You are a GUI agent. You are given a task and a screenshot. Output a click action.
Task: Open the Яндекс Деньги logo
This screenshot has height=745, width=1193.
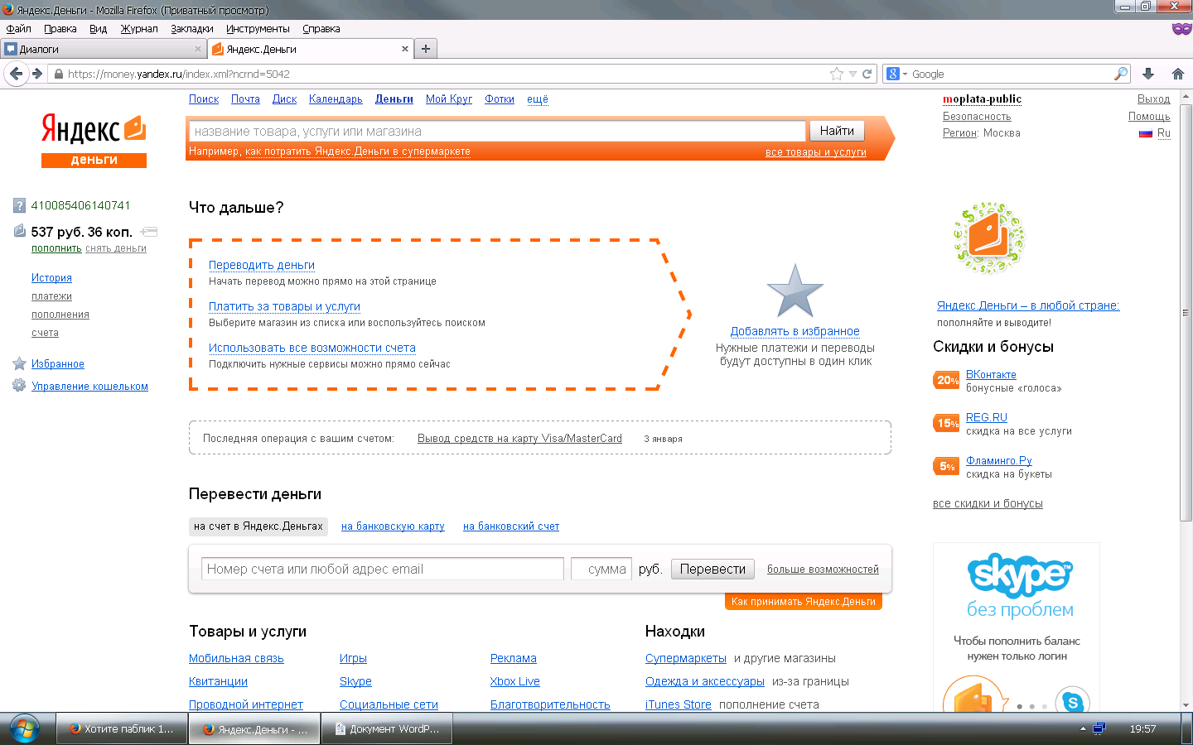point(94,141)
